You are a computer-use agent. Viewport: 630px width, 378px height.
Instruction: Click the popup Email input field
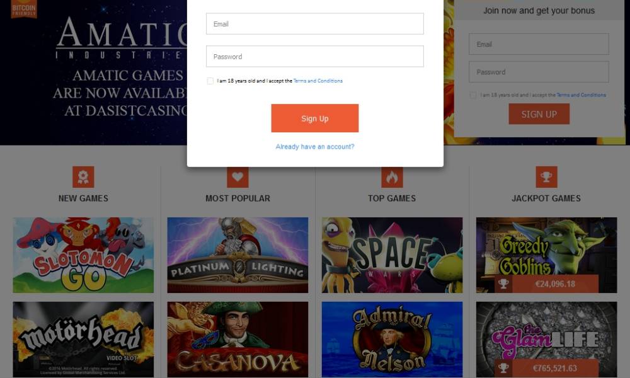click(x=314, y=24)
